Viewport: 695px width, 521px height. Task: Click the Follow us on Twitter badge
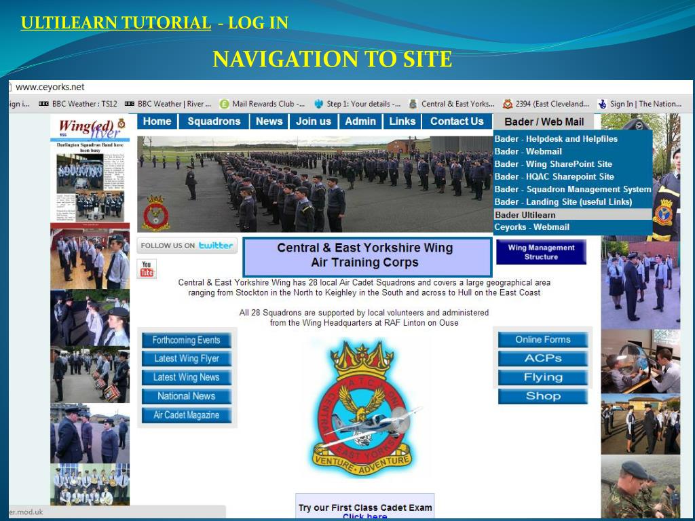click(187, 246)
